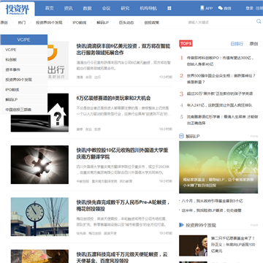
Task: Click the 解码LP section database icon
Action: (x=181, y=136)
